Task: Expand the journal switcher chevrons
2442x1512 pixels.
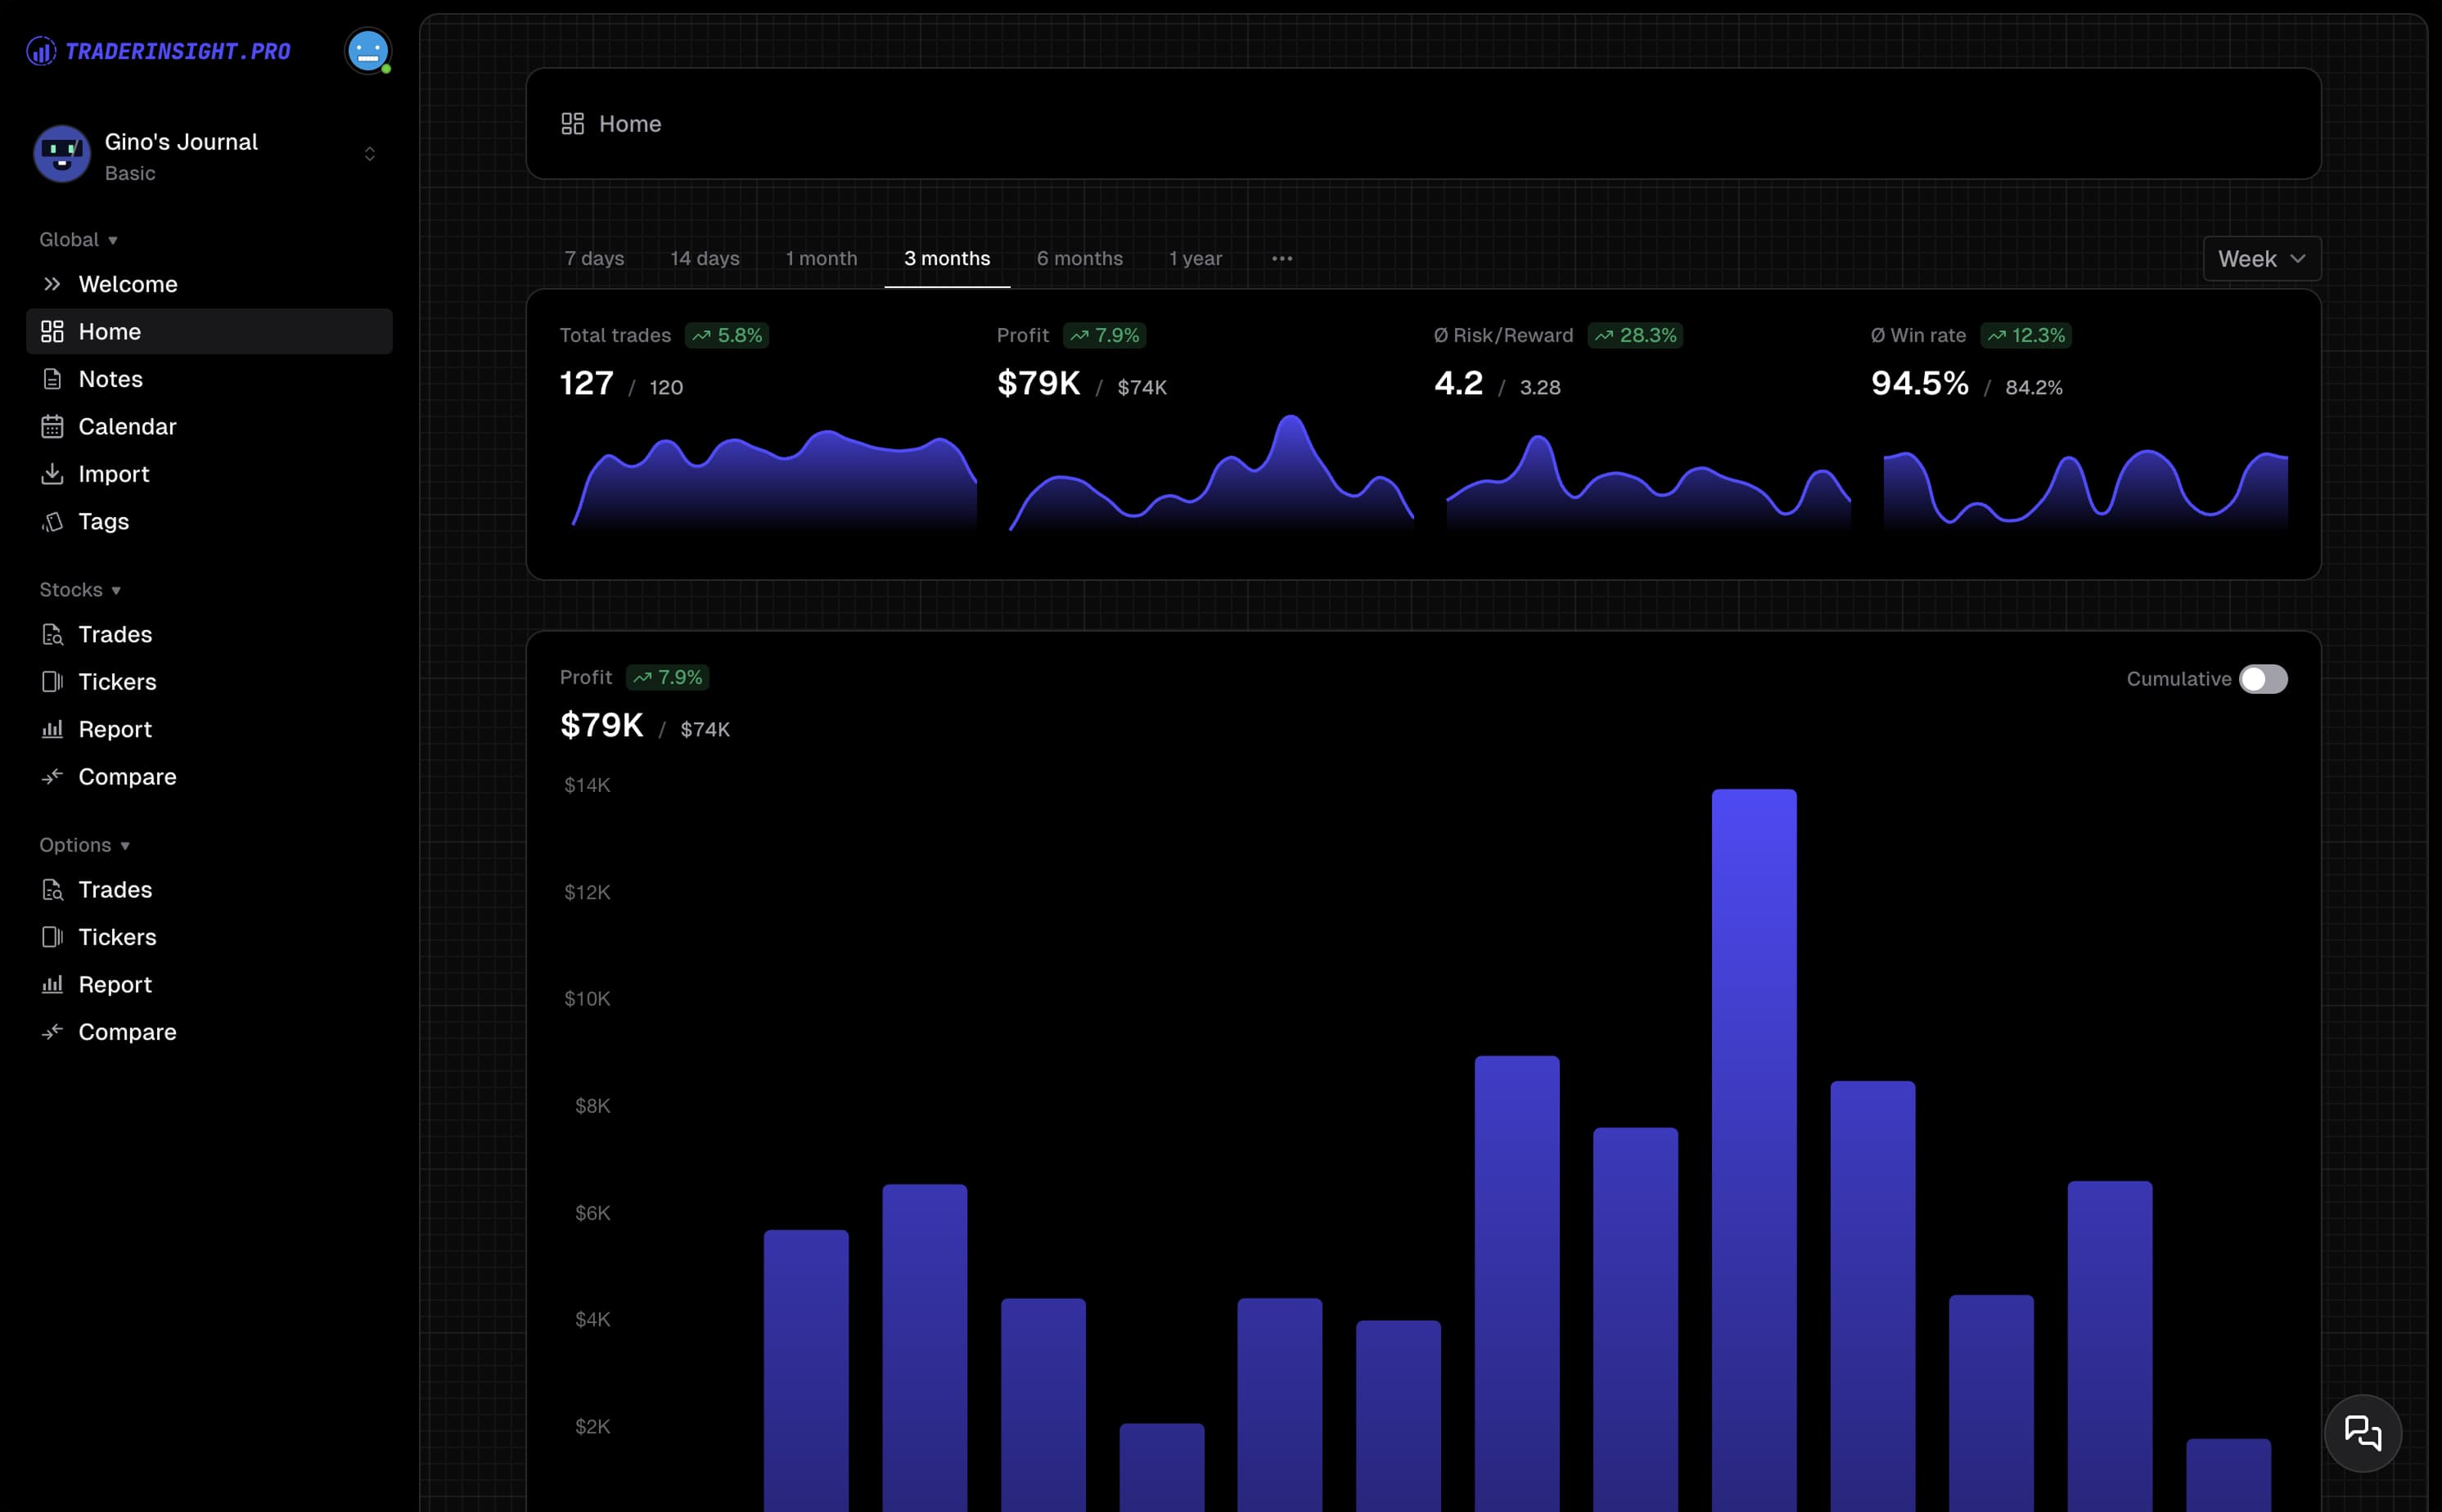Action: tap(370, 154)
